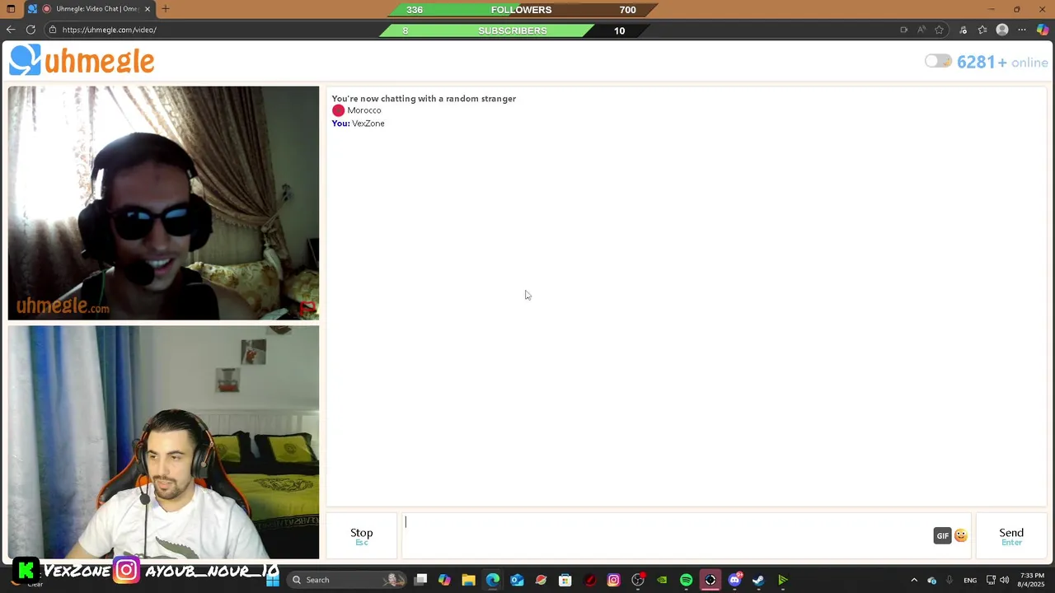Screen dimensions: 1055x593
Task: Open the volume control in system tray
Action: 1004,580
